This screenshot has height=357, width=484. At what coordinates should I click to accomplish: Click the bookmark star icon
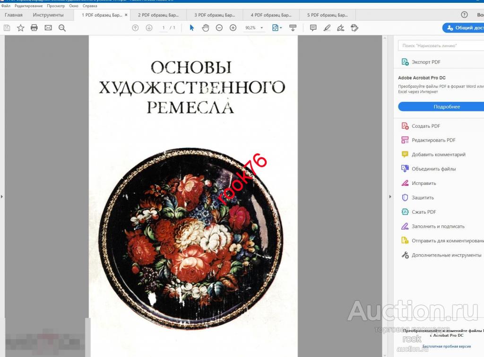pyautogui.click(x=20, y=28)
